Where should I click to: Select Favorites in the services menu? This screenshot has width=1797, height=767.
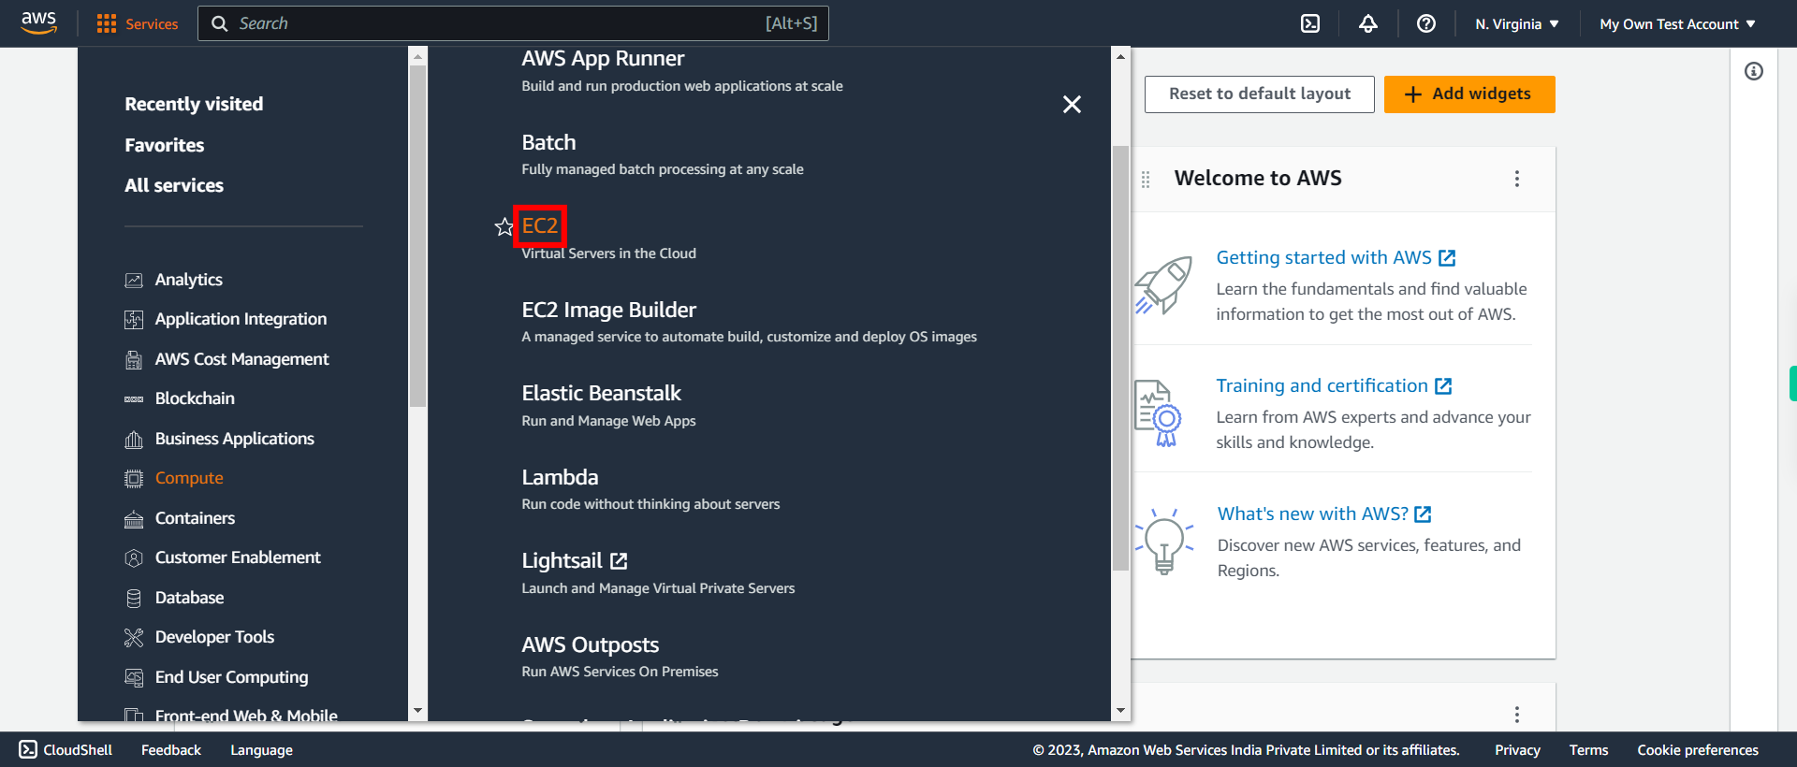(x=164, y=145)
